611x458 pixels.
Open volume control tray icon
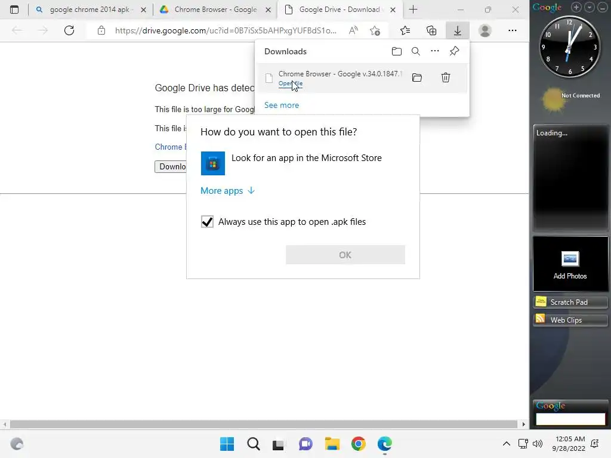point(538,444)
